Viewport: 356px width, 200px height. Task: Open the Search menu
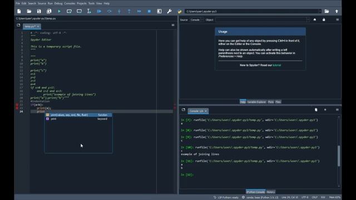(32, 3)
